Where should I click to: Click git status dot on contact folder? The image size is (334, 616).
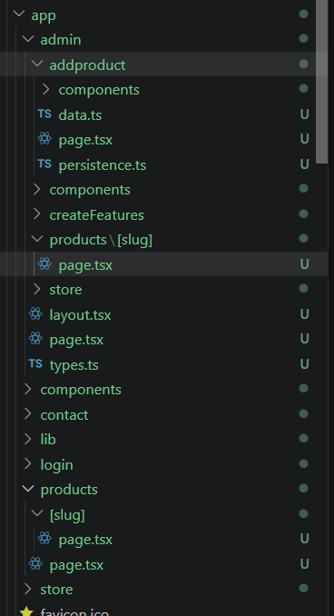coord(303,414)
